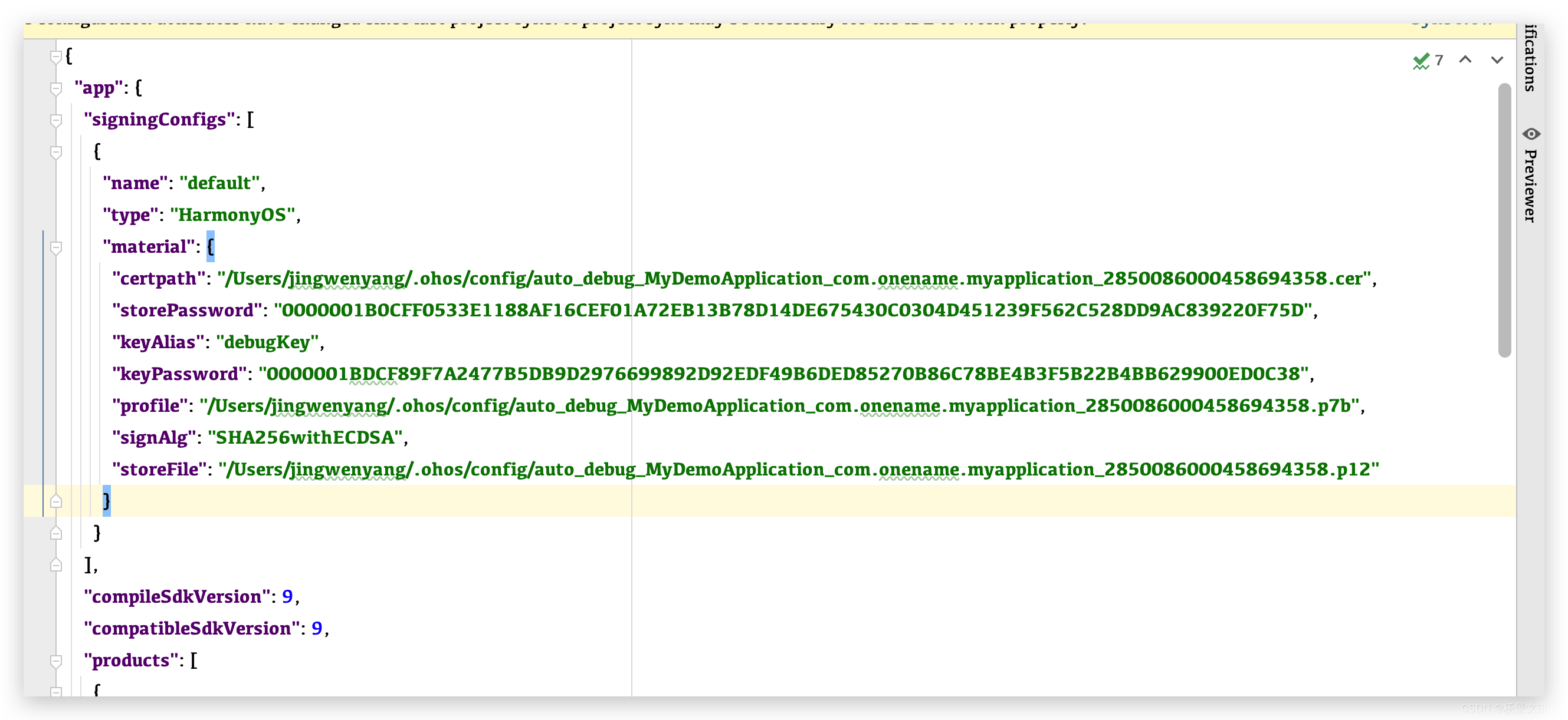1568x720 pixels.
Task: Click the storeFile .p12 file path value
Action: coord(799,470)
